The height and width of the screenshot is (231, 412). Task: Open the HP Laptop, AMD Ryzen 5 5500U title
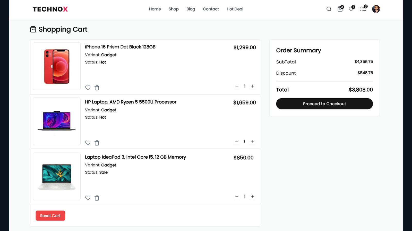131,102
